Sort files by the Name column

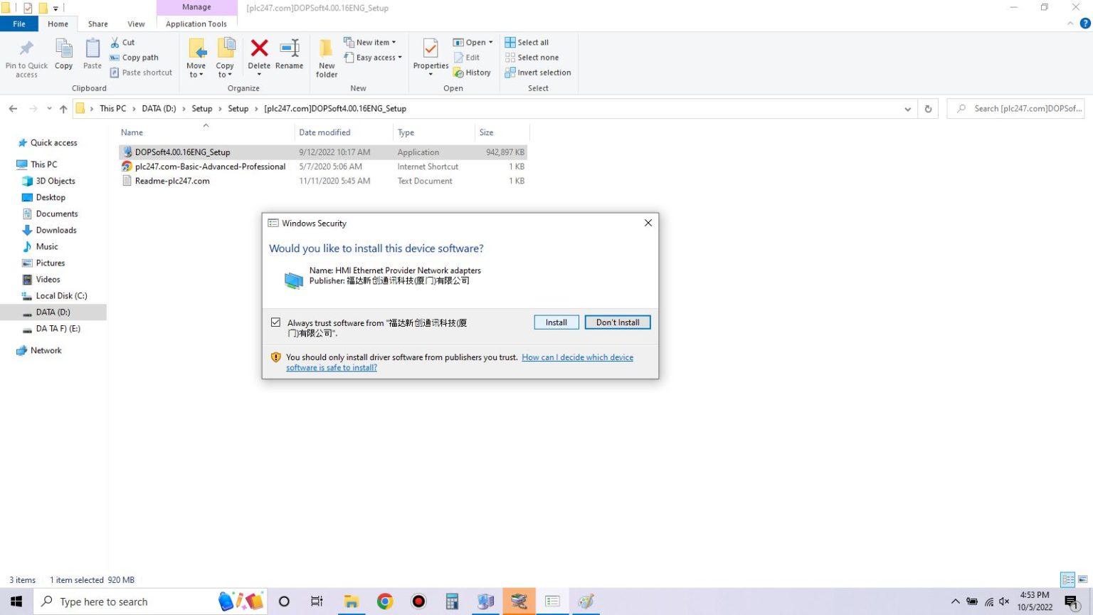pyautogui.click(x=206, y=132)
